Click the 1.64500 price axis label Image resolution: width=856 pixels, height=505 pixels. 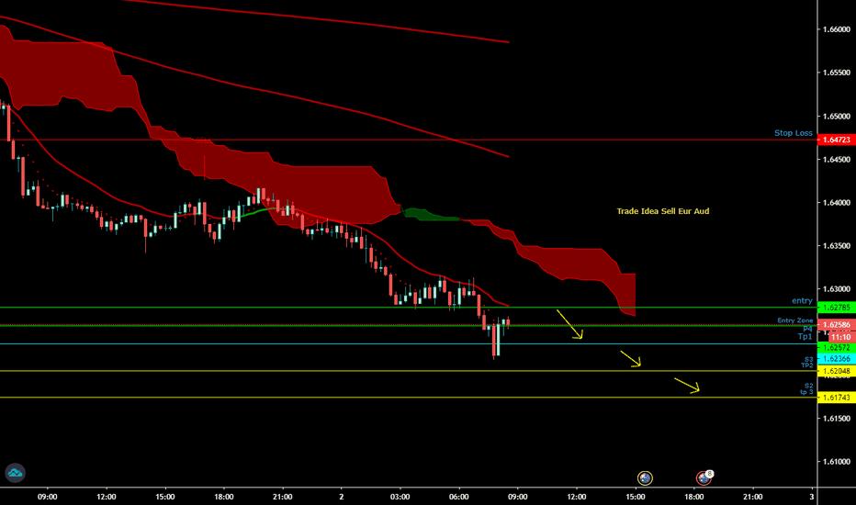pos(837,160)
